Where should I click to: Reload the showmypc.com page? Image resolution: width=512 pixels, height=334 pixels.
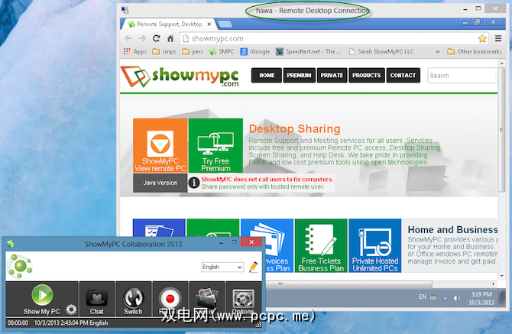(157, 38)
